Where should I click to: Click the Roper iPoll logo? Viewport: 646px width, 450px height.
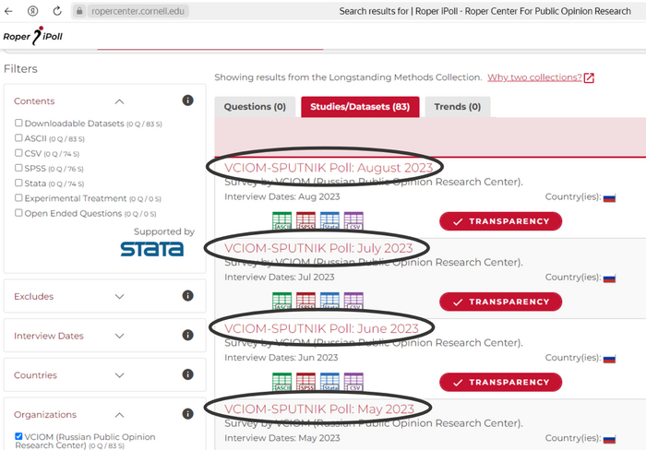[32, 36]
